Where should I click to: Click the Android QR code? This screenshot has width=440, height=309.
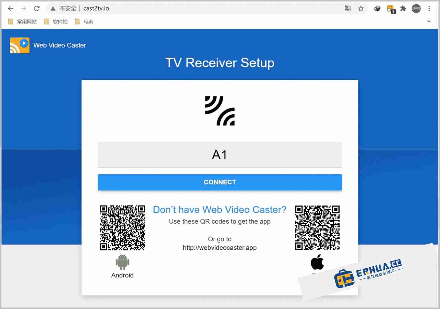[x=122, y=228]
